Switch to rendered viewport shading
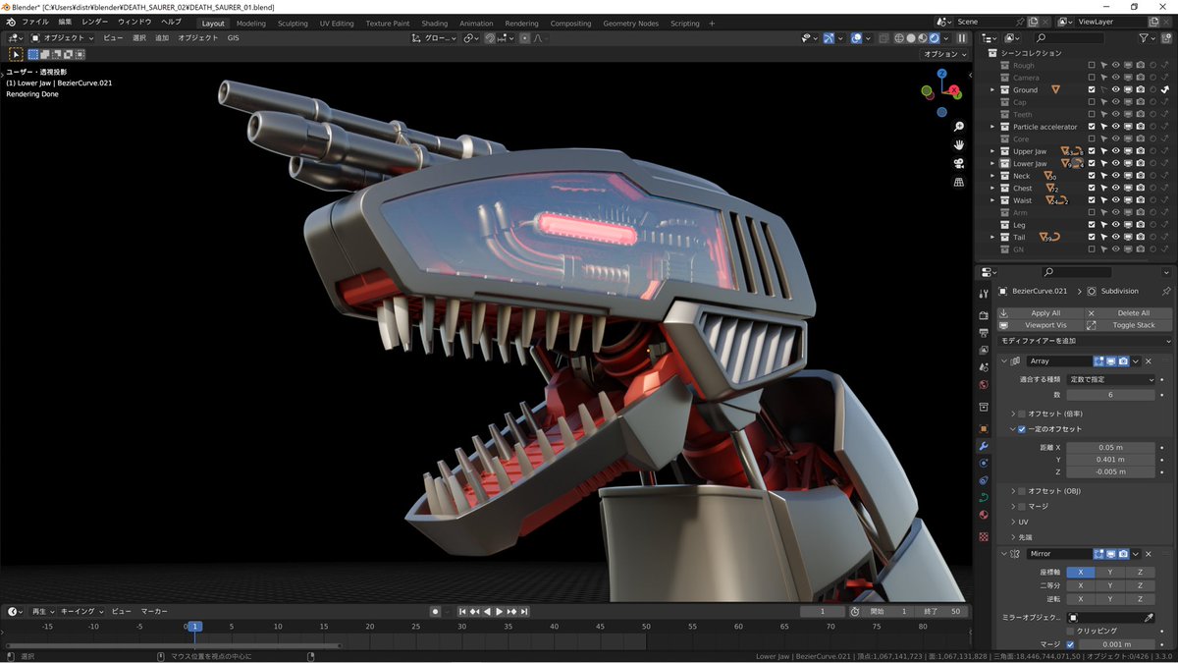Image resolution: width=1178 pixels, height=663 pixels. [933, 38]
